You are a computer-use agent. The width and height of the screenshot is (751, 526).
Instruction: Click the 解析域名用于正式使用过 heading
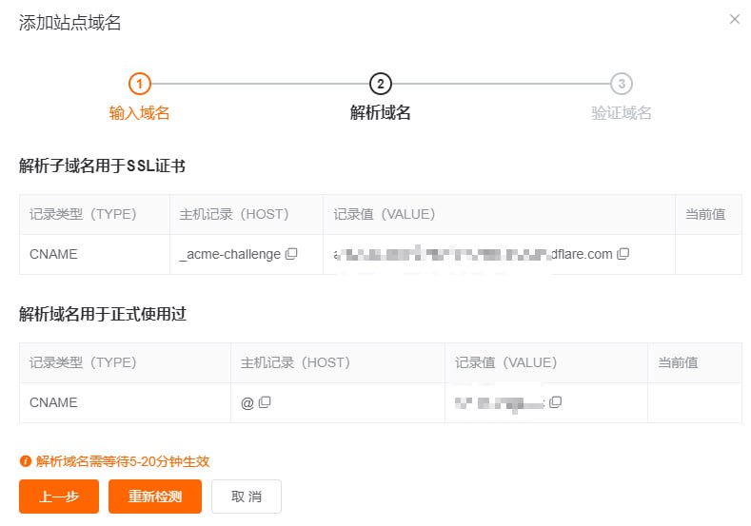102,315
